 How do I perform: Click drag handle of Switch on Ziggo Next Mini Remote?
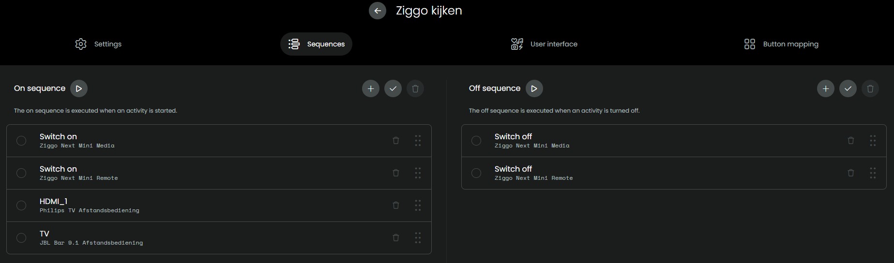418,173
